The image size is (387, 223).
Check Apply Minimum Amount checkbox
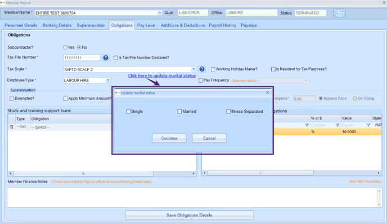(x=65, y=98)
